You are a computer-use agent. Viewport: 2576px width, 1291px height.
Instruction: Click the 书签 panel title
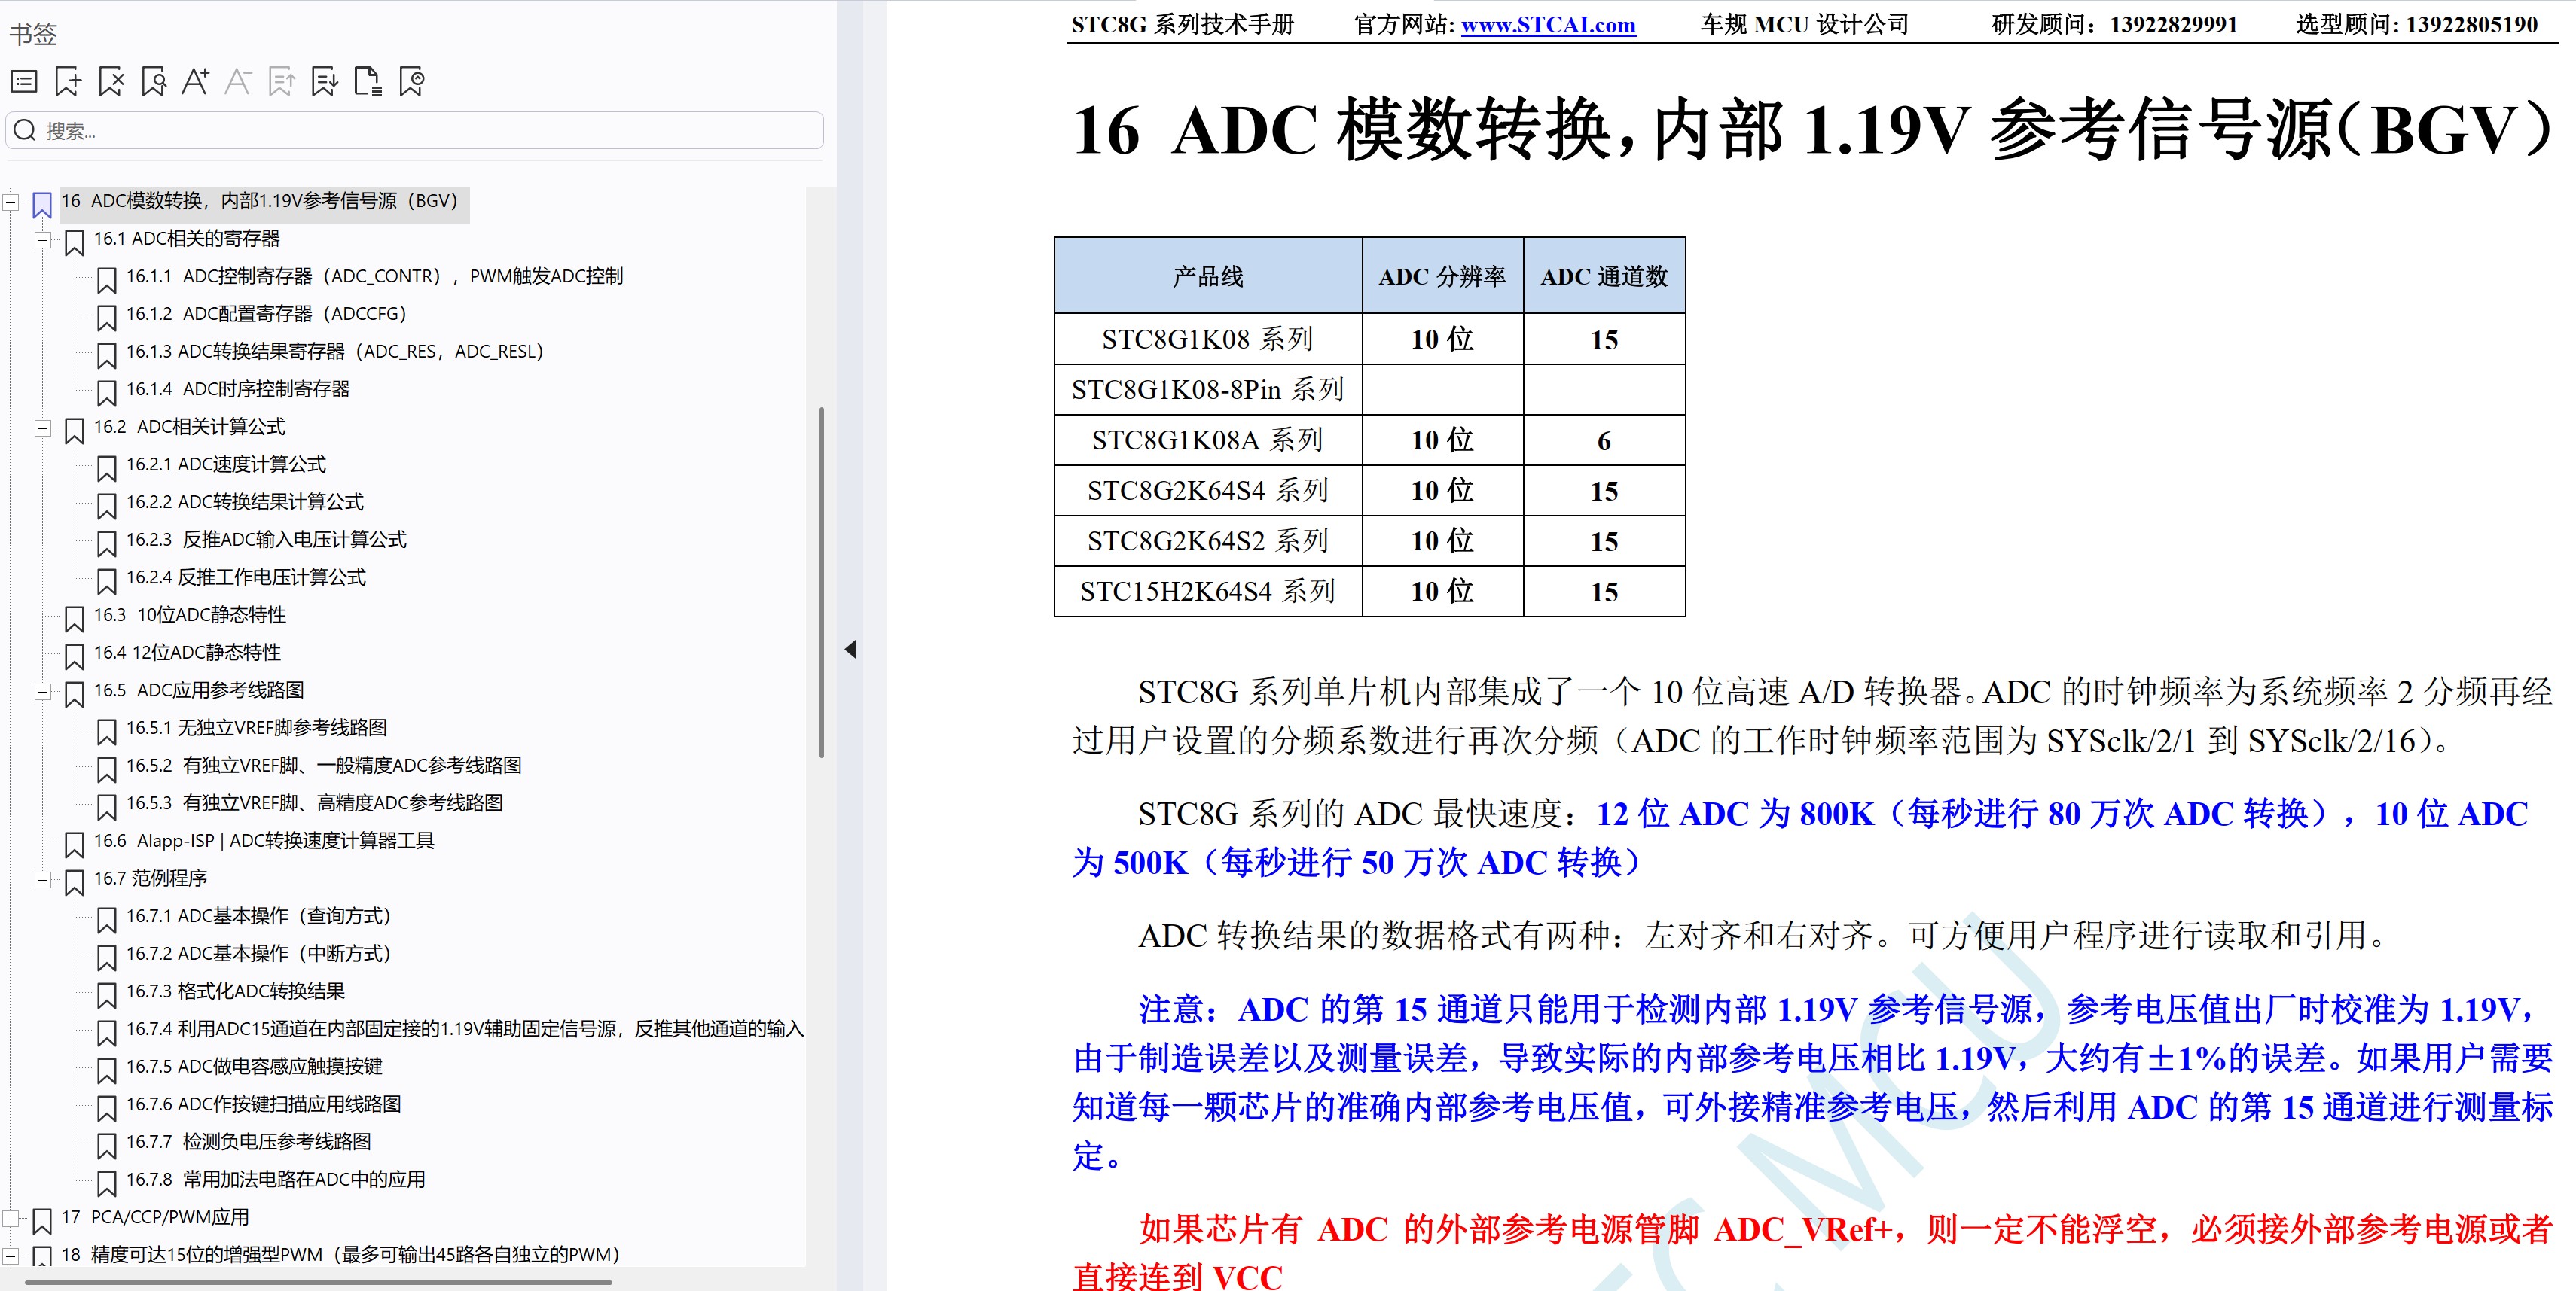click(33, 34)
